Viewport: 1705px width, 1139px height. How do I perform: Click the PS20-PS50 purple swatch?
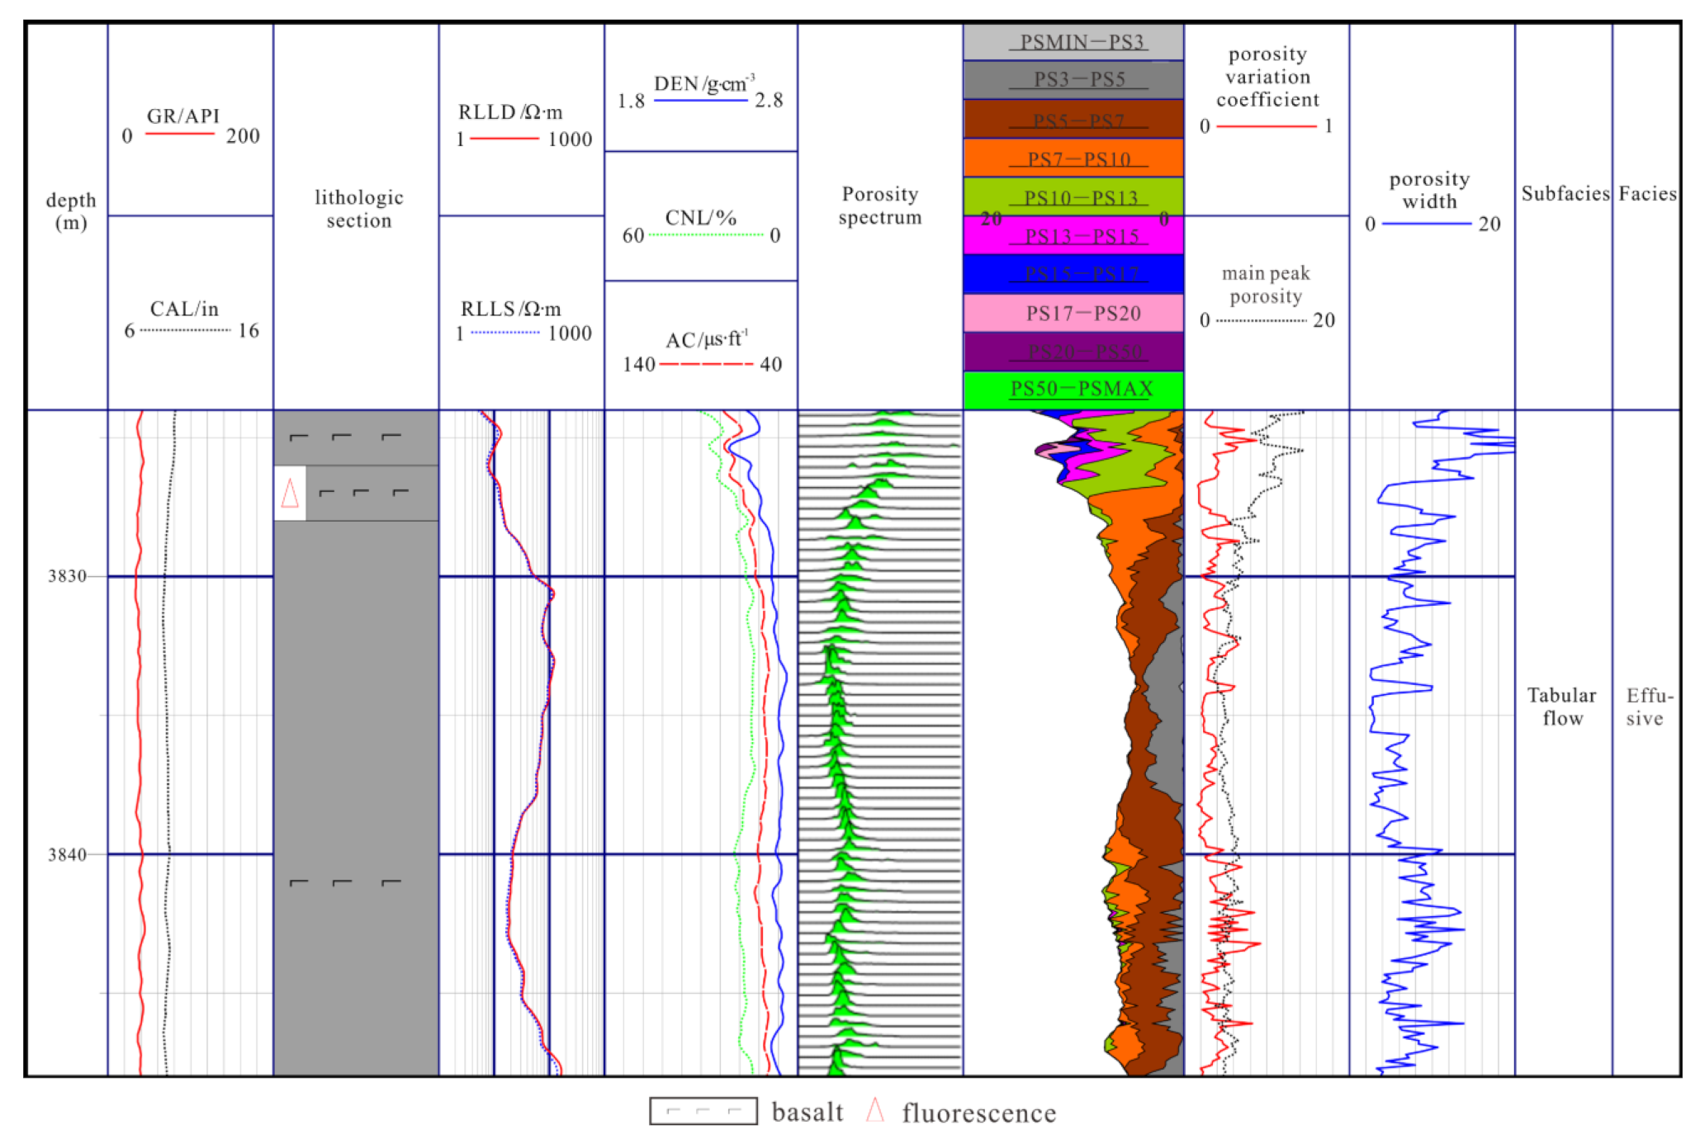(x=1073, y=352)
